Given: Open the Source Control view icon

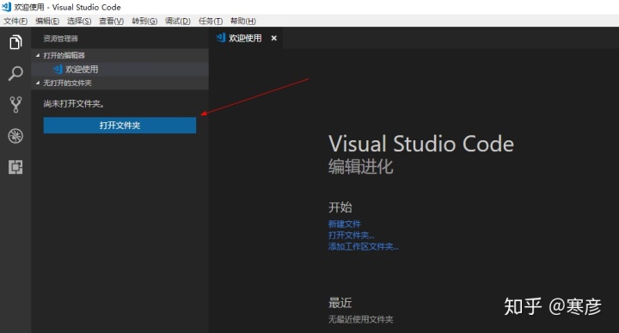Looking at the screenshot, I should click(15, 105).
